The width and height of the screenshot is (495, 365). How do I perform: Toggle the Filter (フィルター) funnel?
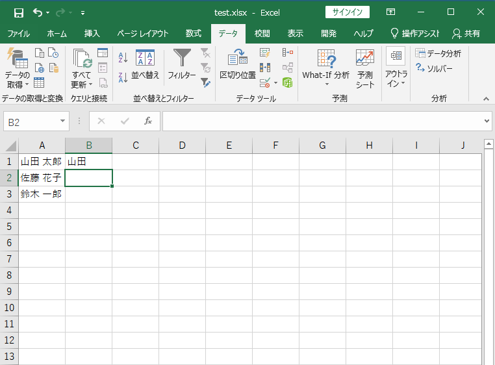click(182, 58)
